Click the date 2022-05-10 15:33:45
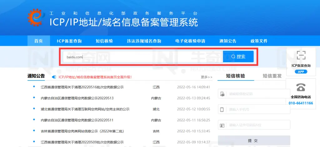 [193, 131]
